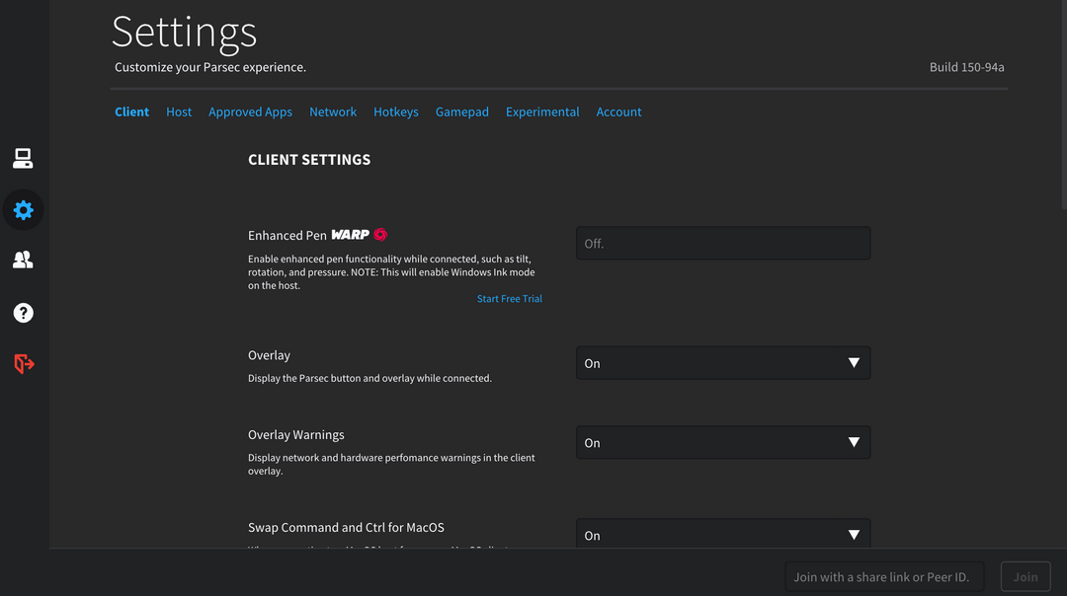Screen dimensions: 1067x596
Task: Open the Help question mark icon
Action: pos(23,313)
